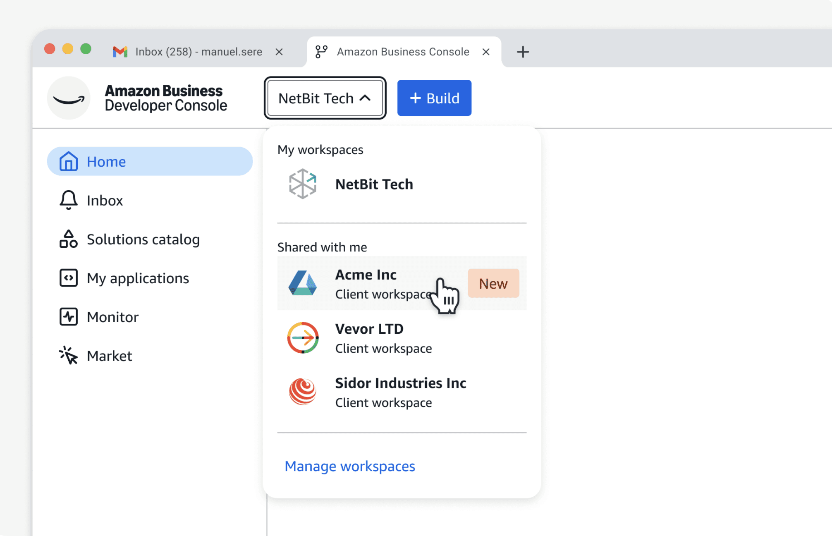Viewport: 832px width, 536px height.
Task: Close the Amazon Business Console tab
Action: coord(486,52)
